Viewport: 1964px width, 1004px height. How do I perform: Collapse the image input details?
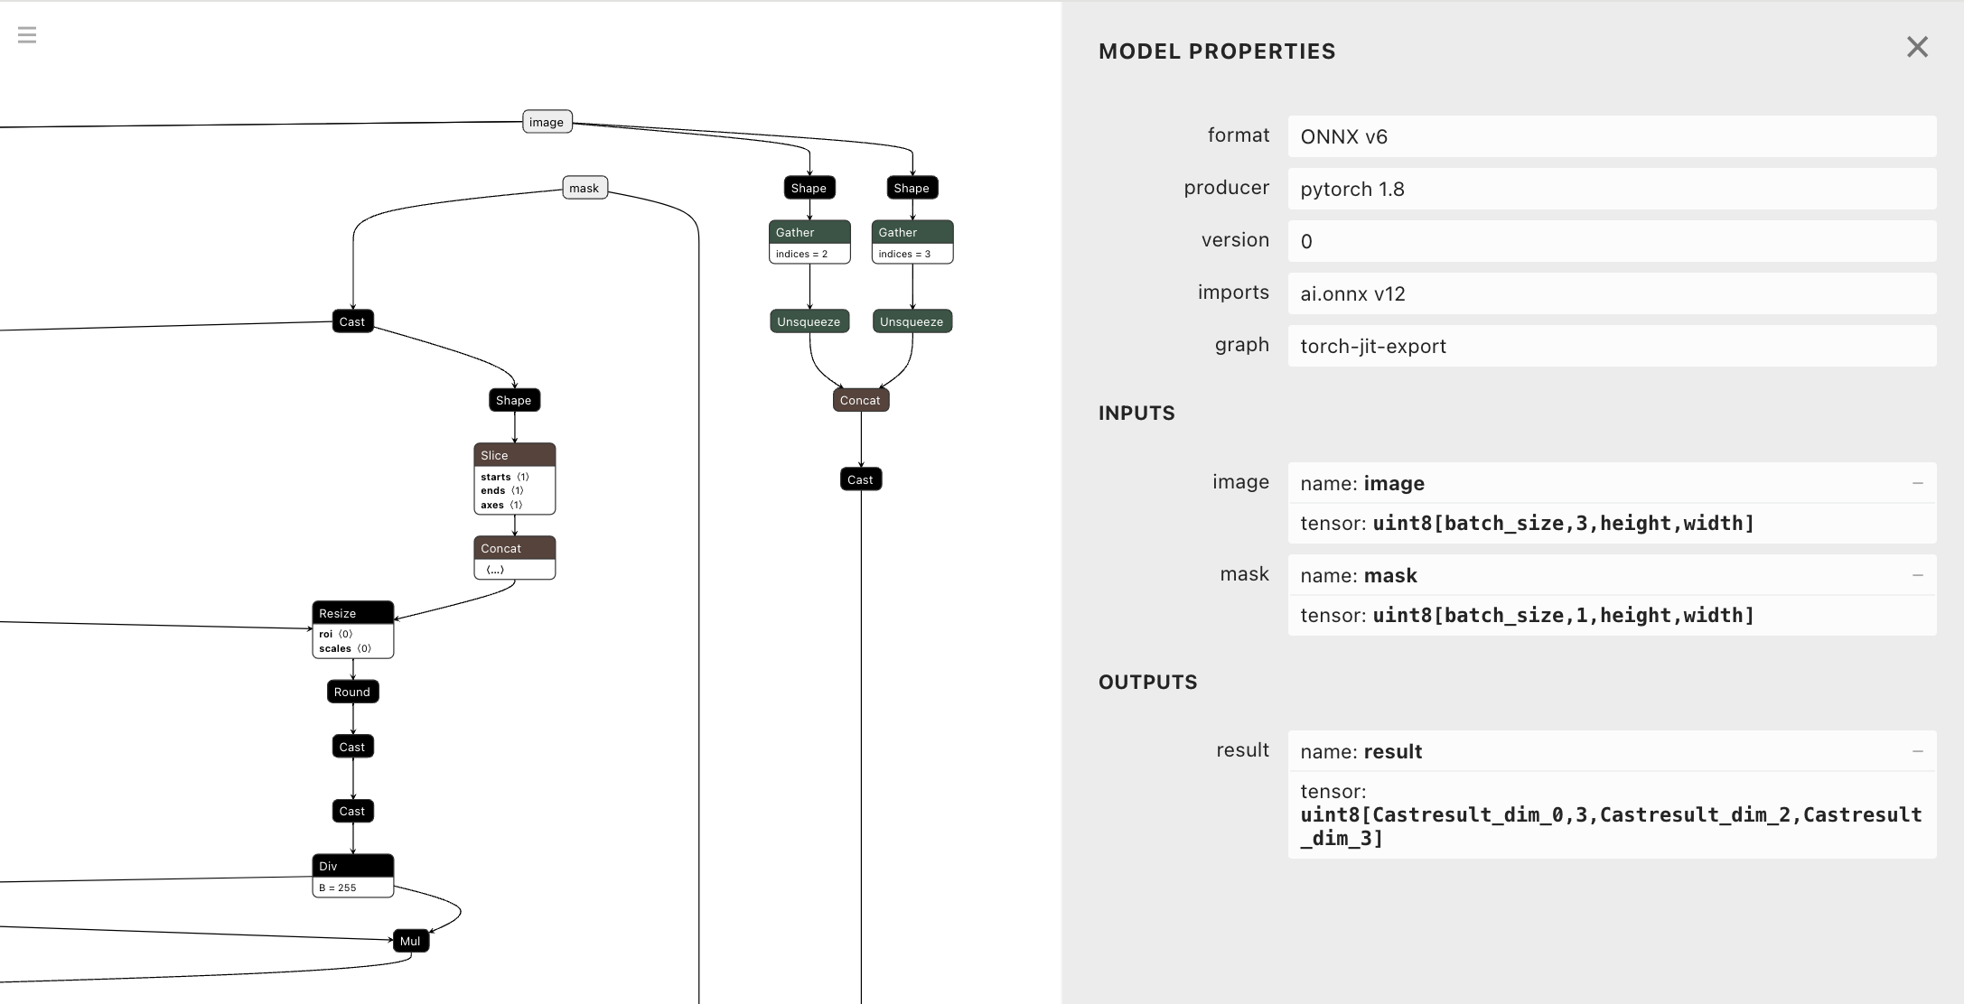pos(1917,484)
